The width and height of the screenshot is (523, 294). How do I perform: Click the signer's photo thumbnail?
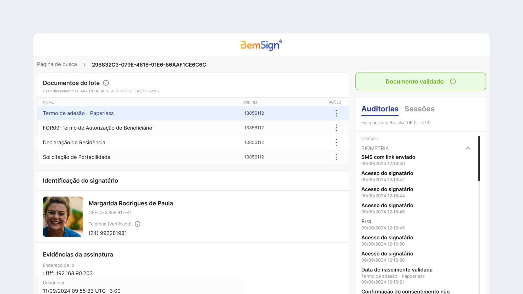pos(63,217)
